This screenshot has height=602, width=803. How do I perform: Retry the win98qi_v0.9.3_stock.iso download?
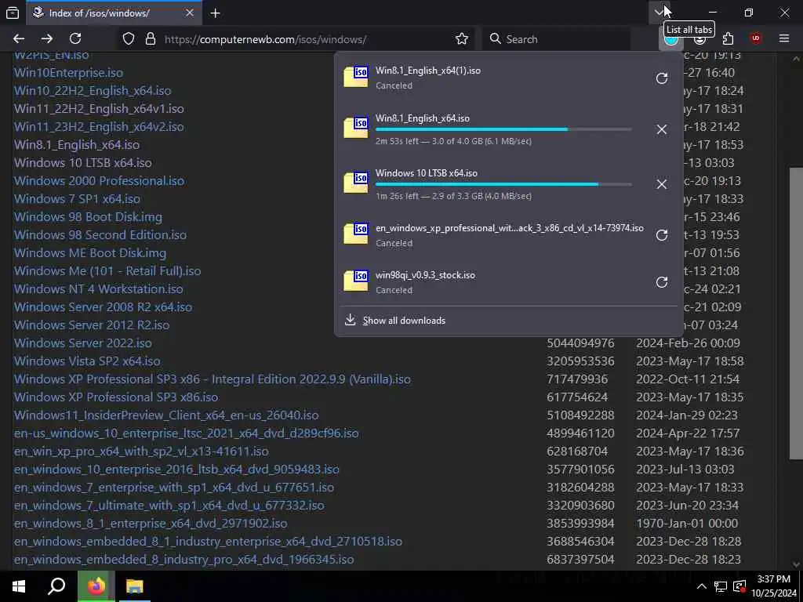662,282
